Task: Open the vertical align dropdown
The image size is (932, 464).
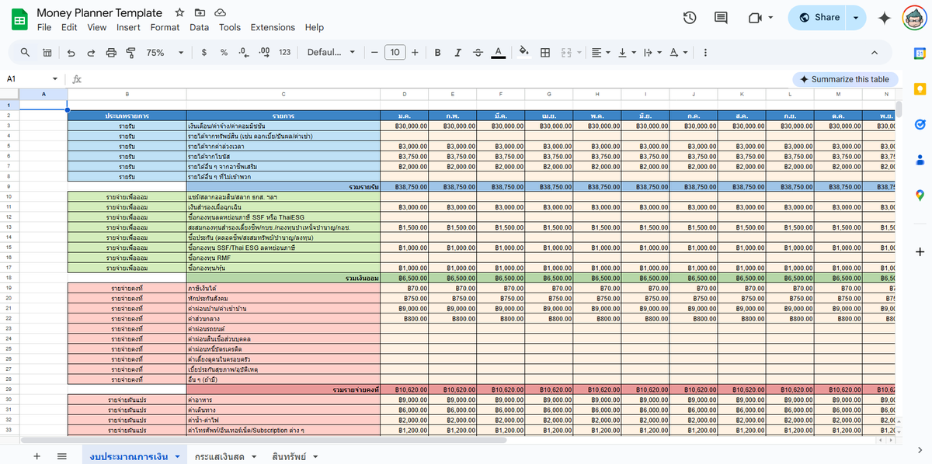Action: [x=626, y=53]
